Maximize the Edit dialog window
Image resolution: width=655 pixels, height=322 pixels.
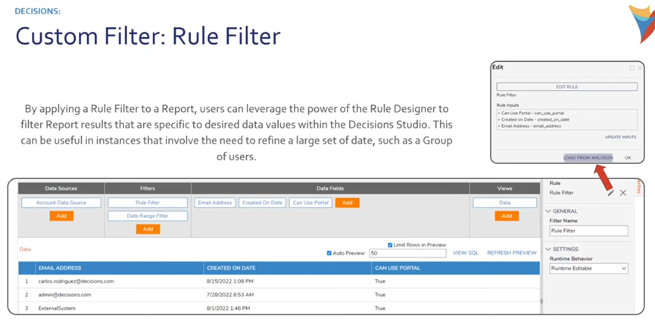tap(632, 68)
